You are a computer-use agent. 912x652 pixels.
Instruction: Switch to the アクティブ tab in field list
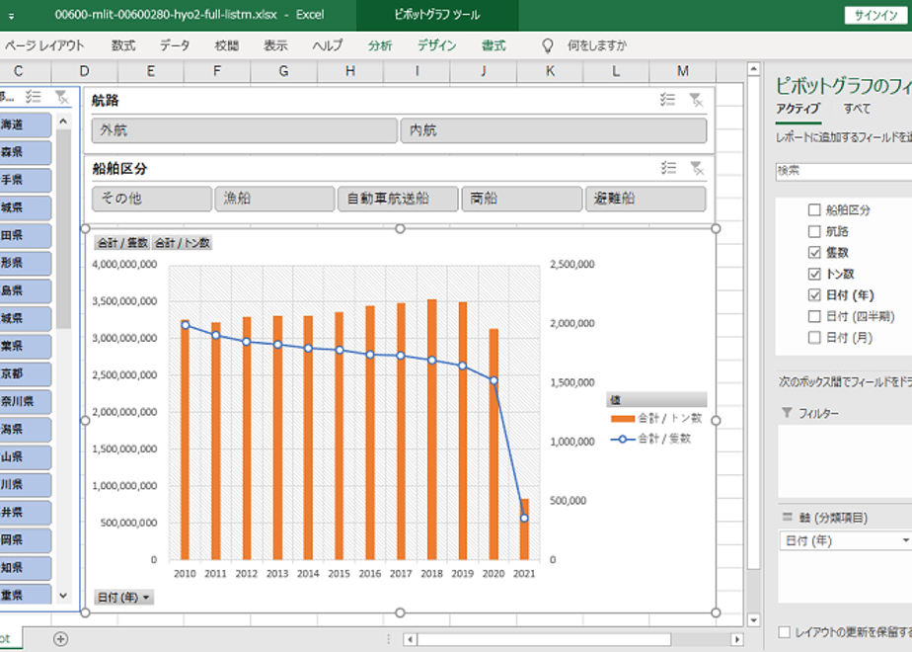pyautogui.click(x=798, y=109)
